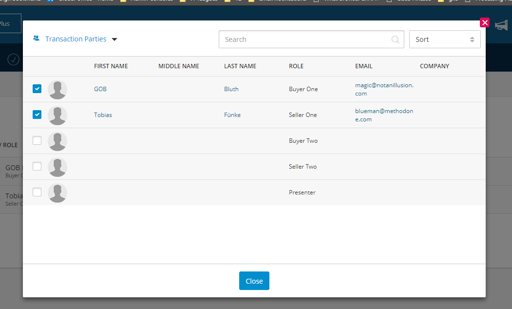Uncheck the Tobias Fünke checkbox
This screenshot has width=512, height=309.
click(x=37, y=114)
